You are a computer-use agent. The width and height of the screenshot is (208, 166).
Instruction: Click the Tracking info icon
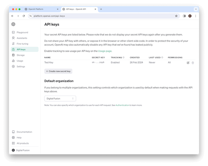[124, 58]
